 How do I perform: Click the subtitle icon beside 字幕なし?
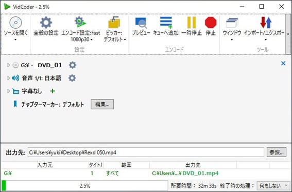(16, 91)
